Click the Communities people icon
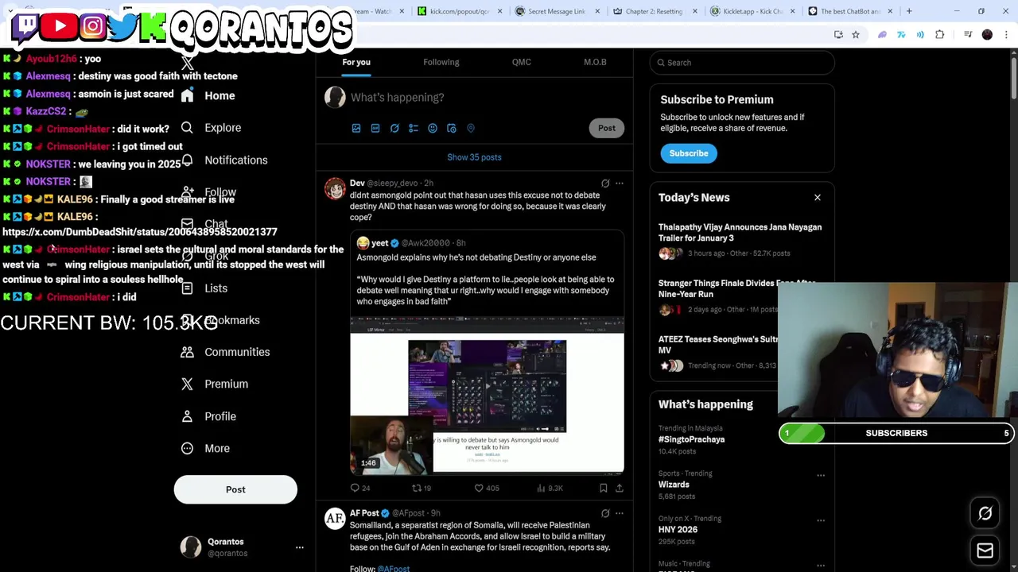Viewport: 1018px width, 572px height. pyautogui.click(x=187, y=352)
